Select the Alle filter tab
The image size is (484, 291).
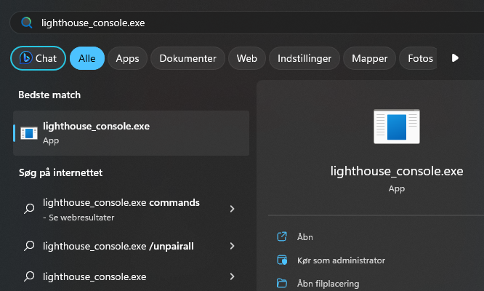87,58
